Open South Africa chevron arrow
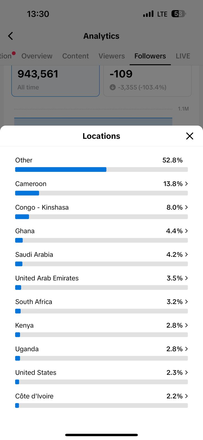 [x=186, y=302]
